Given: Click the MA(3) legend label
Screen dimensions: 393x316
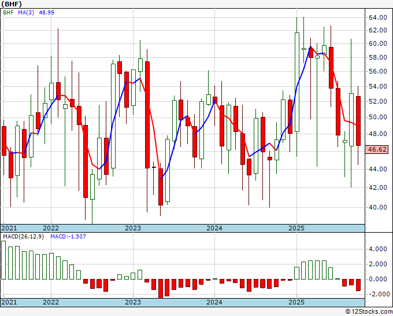Looking at the screenshot, I should click(26, 12).
